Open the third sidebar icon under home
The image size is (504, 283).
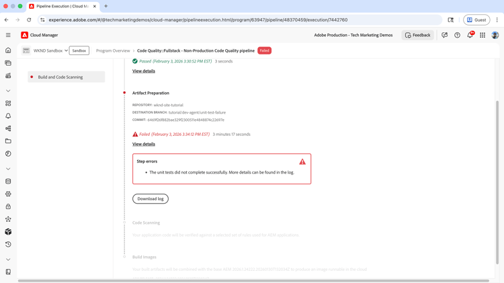pos(8,75)
